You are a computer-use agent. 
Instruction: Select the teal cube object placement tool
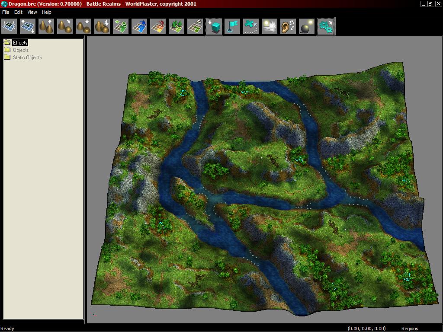point(214,26)
